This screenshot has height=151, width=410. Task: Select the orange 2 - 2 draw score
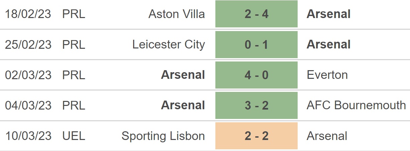pos(257,136)
